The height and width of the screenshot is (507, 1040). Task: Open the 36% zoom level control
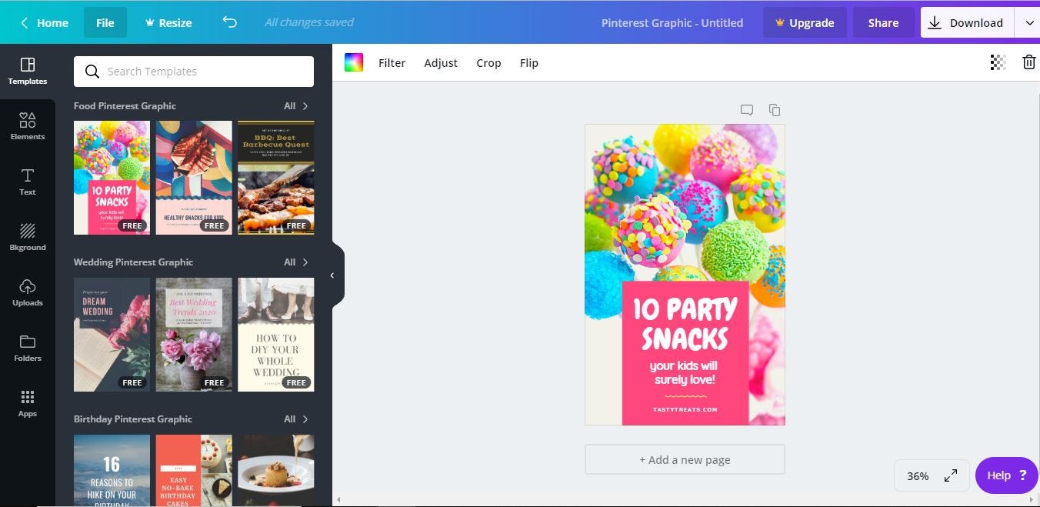pos(918,476)
